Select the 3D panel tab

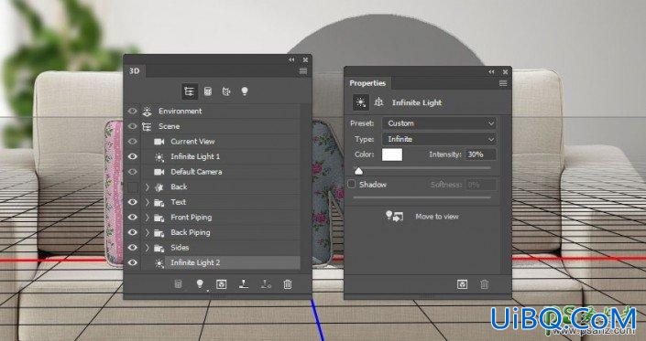coord(135,71)
